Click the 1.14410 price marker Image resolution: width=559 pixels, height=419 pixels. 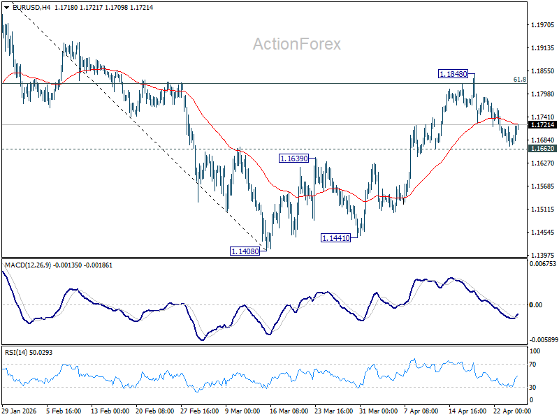(x=334, y=237)
